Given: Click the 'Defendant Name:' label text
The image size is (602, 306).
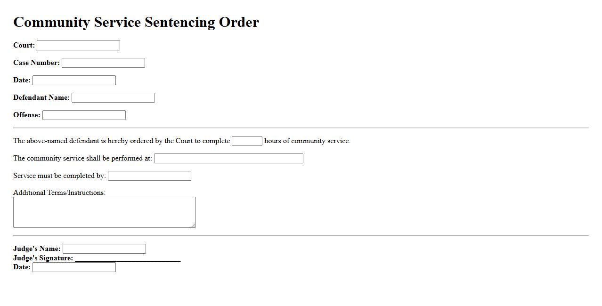Looking at the screenshot, I should [x=41, y=98].
